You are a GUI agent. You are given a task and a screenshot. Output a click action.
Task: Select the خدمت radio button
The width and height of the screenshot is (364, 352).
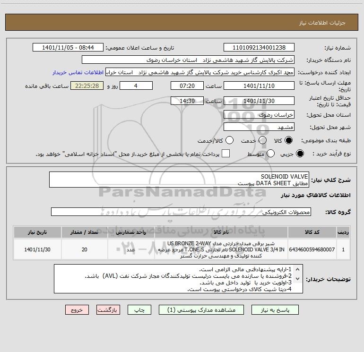tap(262, 140)
